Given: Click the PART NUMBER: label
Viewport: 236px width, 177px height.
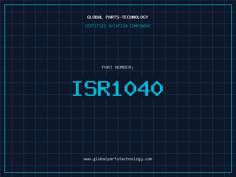Looking at the screenshot, I should (x=118, y=67).
